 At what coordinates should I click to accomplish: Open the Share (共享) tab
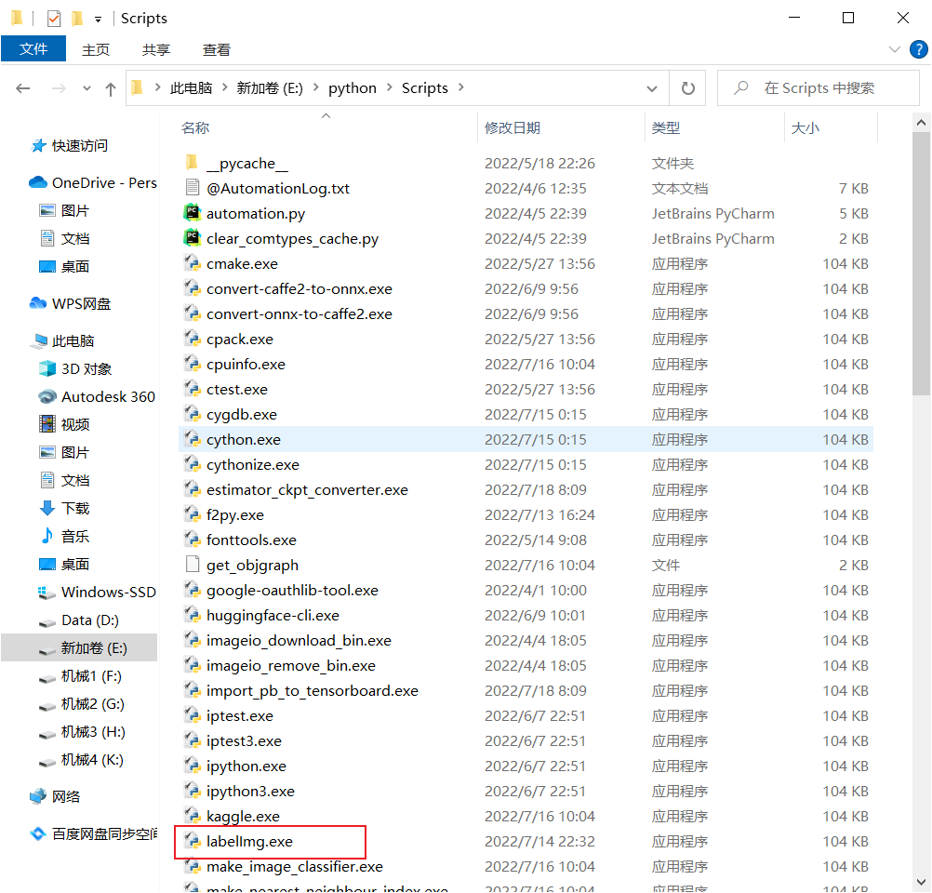[156, 50]
